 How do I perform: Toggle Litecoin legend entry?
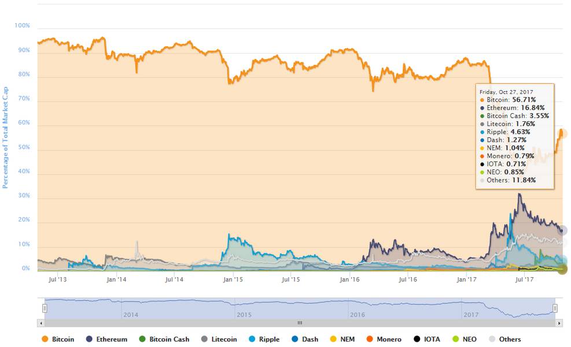(219, 339)
